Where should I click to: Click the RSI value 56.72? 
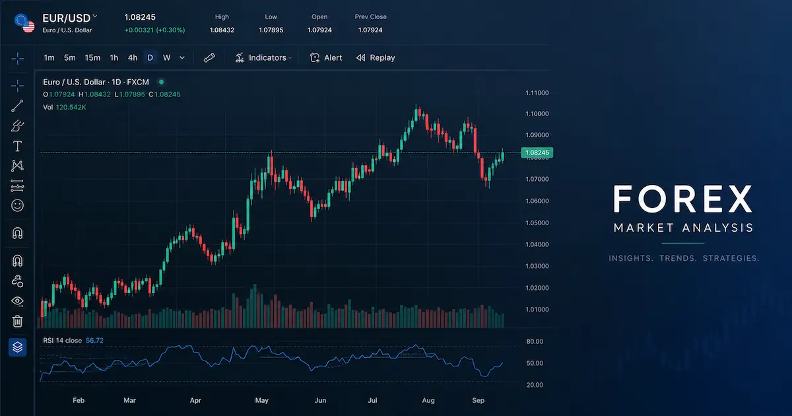[x=94, y=341]
